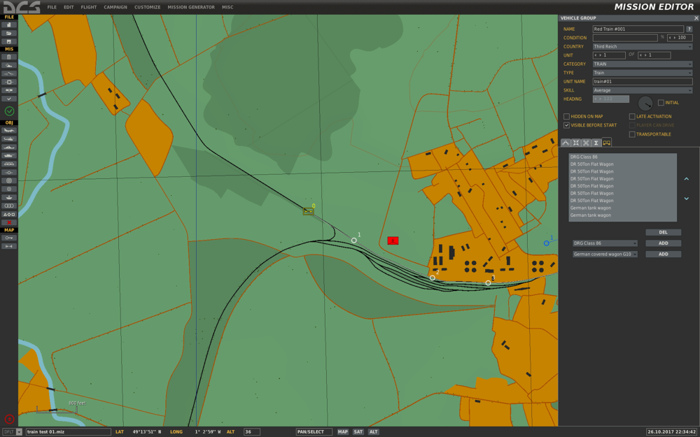Screen dimensions: 700x437
Task: Select waypoint 2 marker on the rail line
Action: (432, 278)
